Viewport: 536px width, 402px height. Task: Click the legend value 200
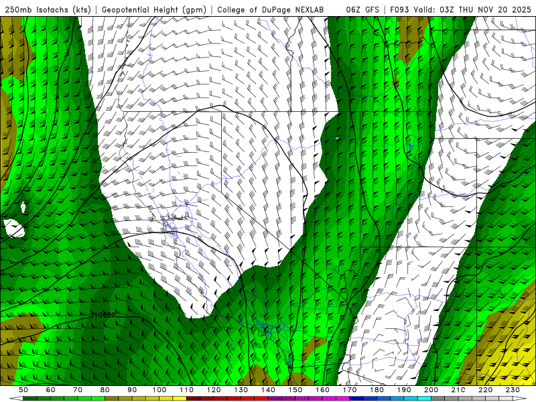coord(431,390)
